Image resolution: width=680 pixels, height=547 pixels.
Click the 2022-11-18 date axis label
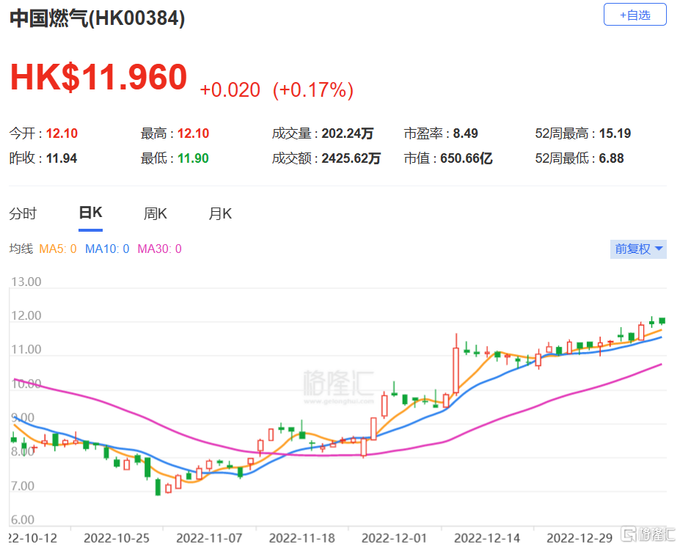301,538
